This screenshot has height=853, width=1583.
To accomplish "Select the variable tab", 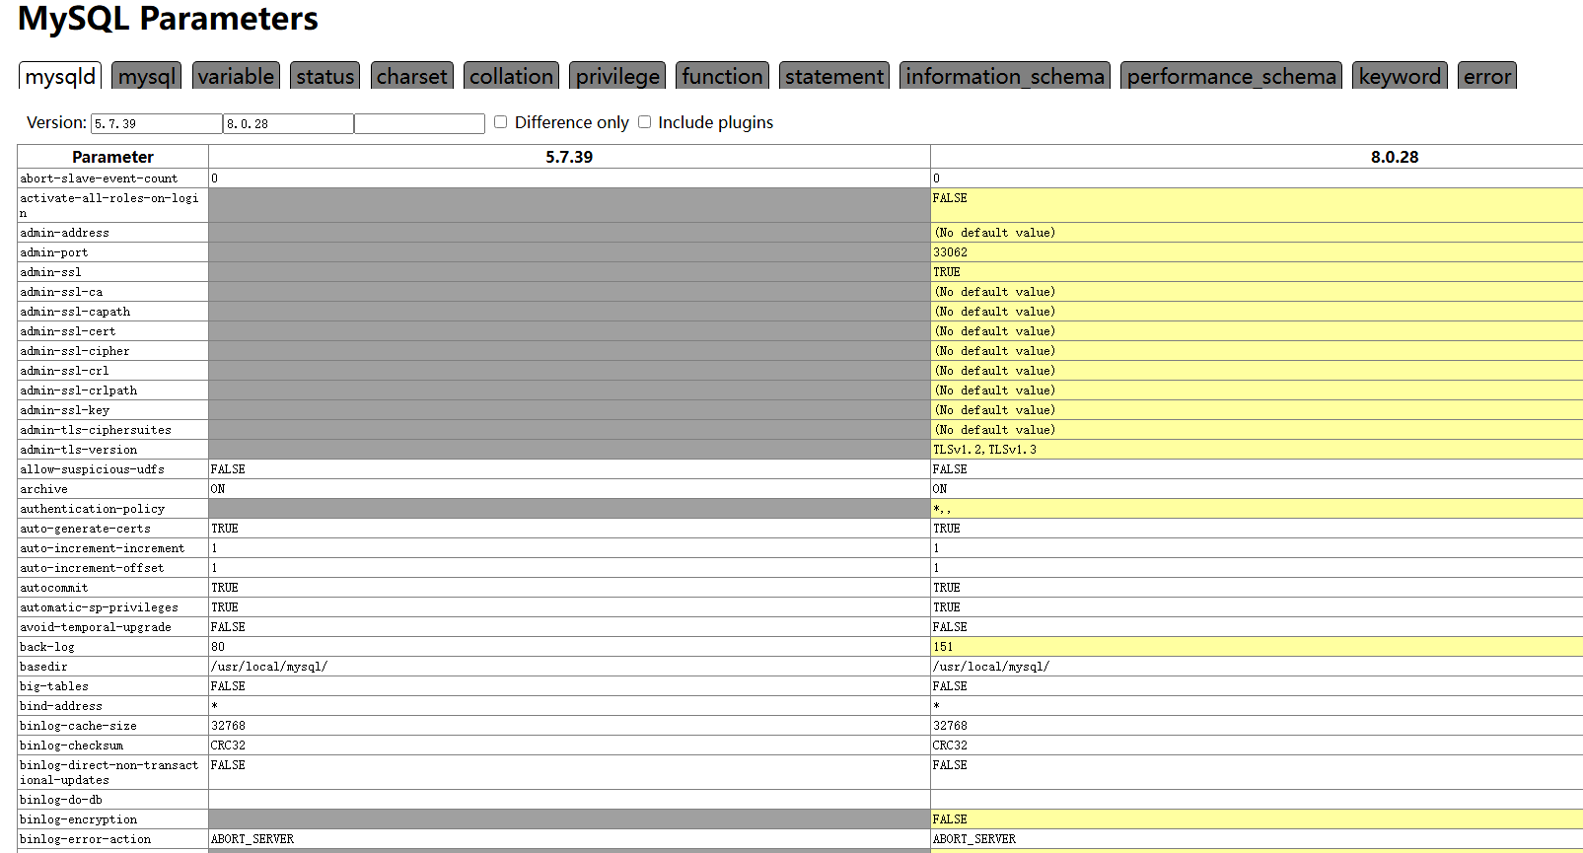I will (x=236, y=76).
